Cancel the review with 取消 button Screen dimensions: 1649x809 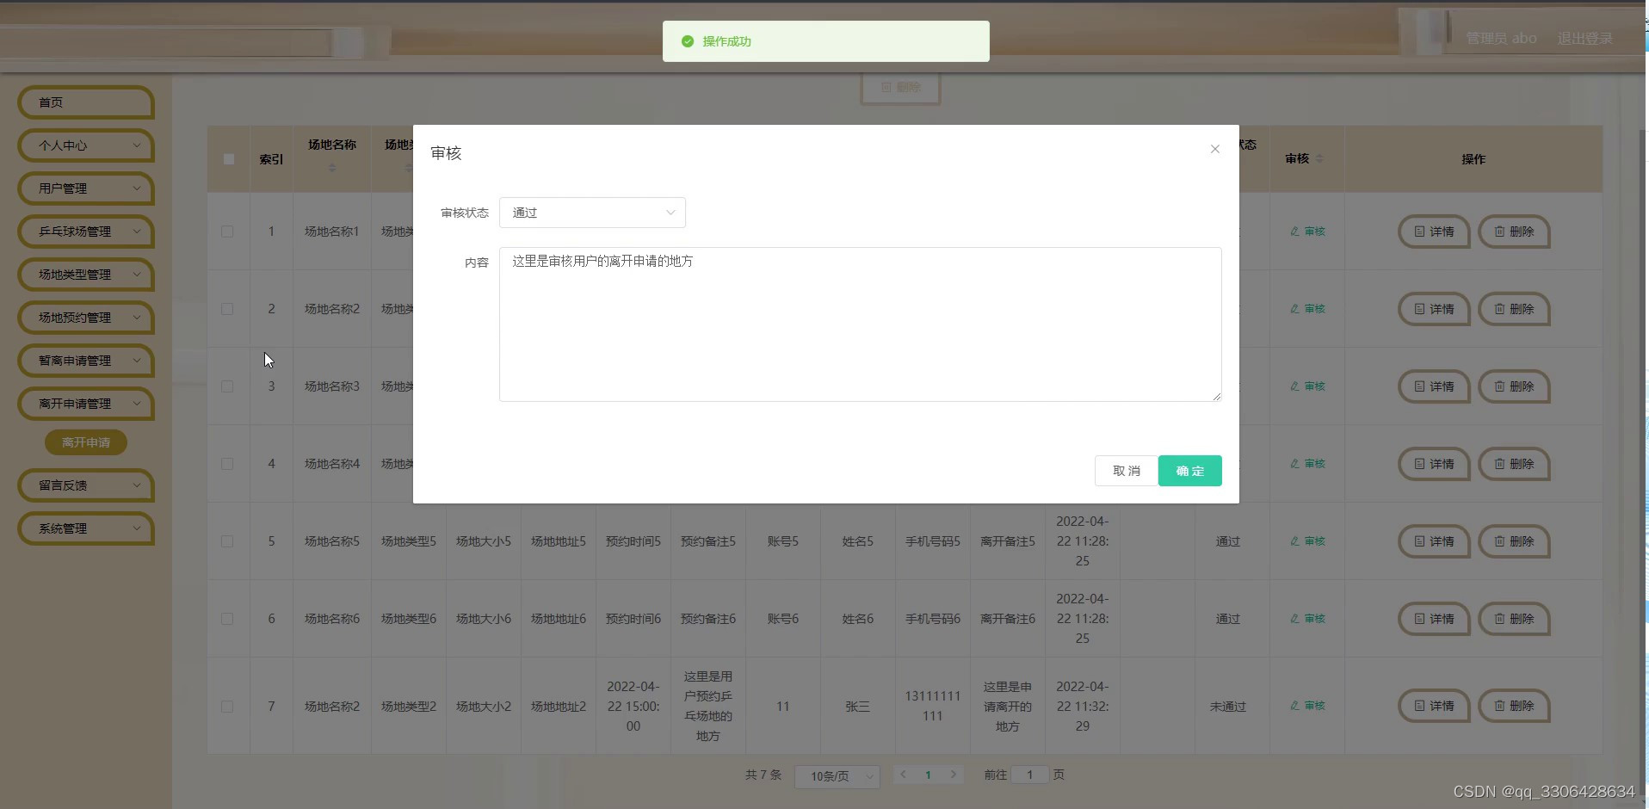tap(1126, 471)
